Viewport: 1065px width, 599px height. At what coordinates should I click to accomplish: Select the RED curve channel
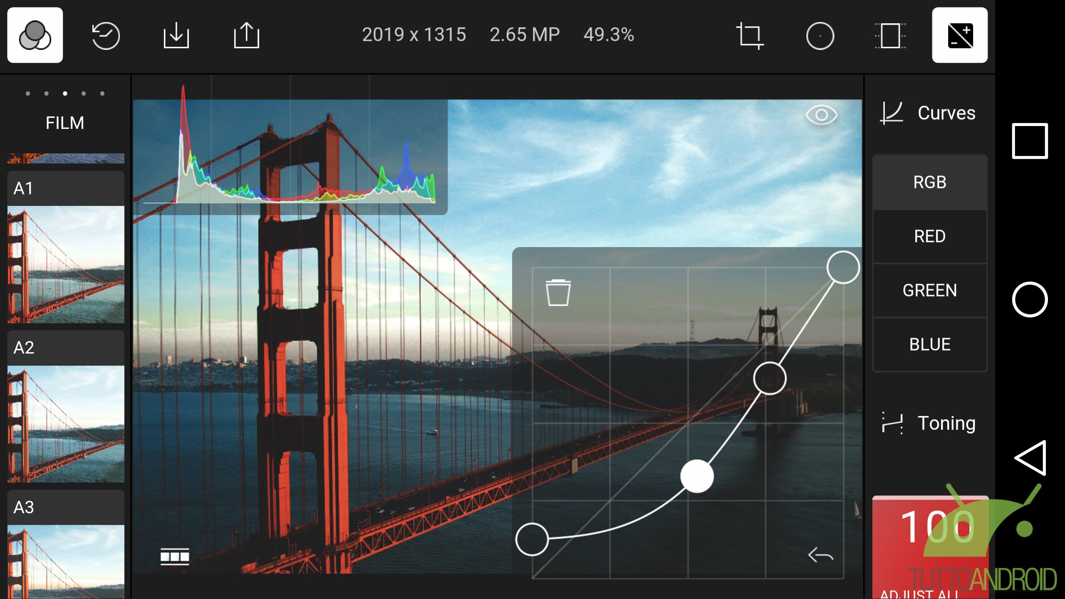pyautogui.click(x=930, y=236)
